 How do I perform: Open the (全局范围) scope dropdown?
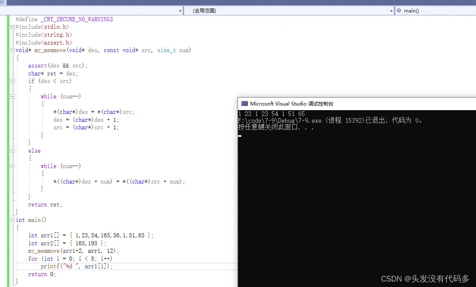pos(289,10)
